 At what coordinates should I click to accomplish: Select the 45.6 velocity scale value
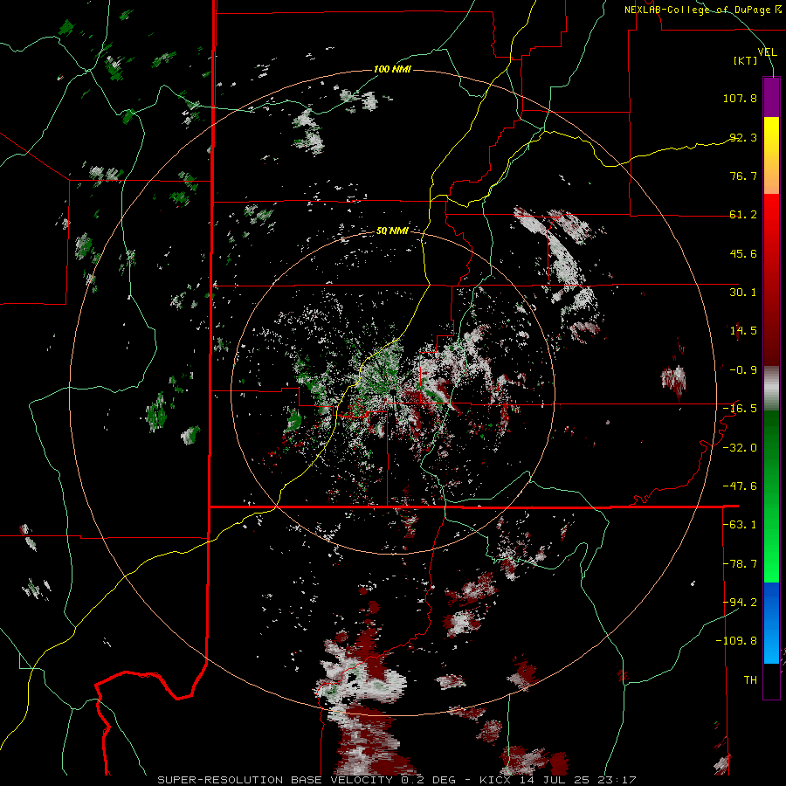coord(743,253)
